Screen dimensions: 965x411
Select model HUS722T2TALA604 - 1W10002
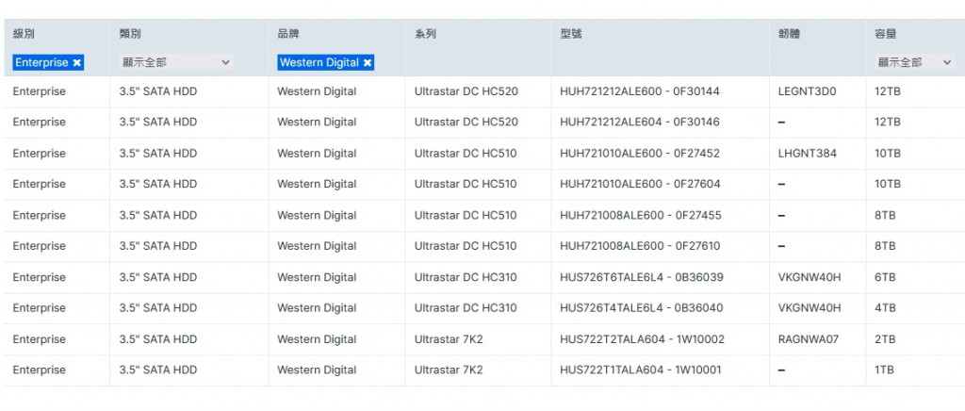point(642,339)
